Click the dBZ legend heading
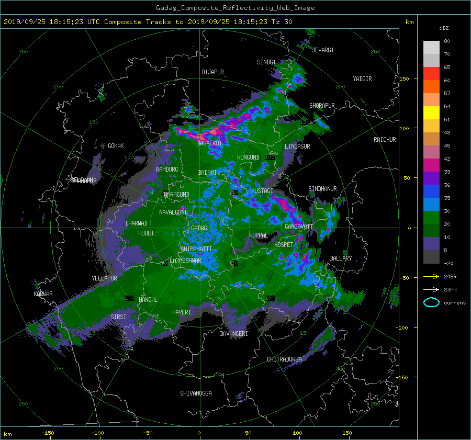This screenshot has height=440, width=471. tap(444, 28)
